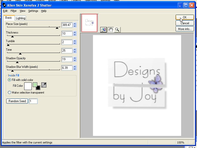Select Fill with solid color option
Screen dimensions: 197x148
9,80
